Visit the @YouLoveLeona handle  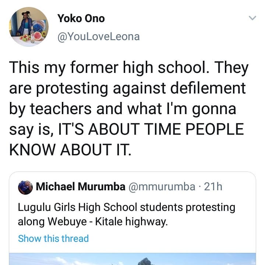pyautogui.click(x=98, y=36)
